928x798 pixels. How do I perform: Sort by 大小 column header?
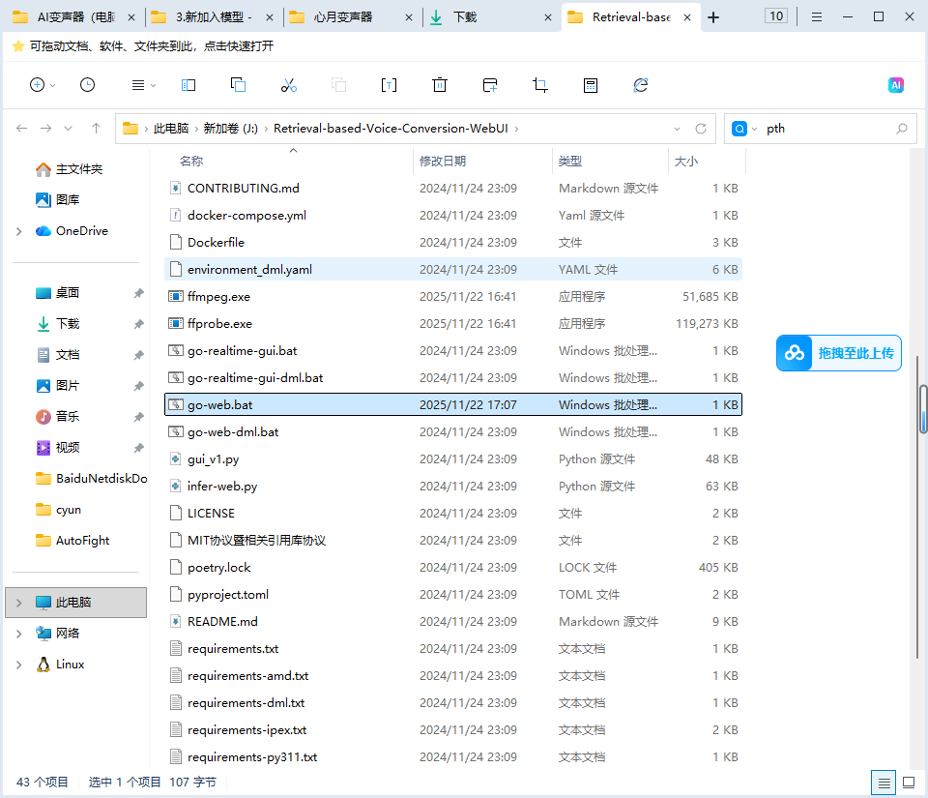tap(686, 161)
